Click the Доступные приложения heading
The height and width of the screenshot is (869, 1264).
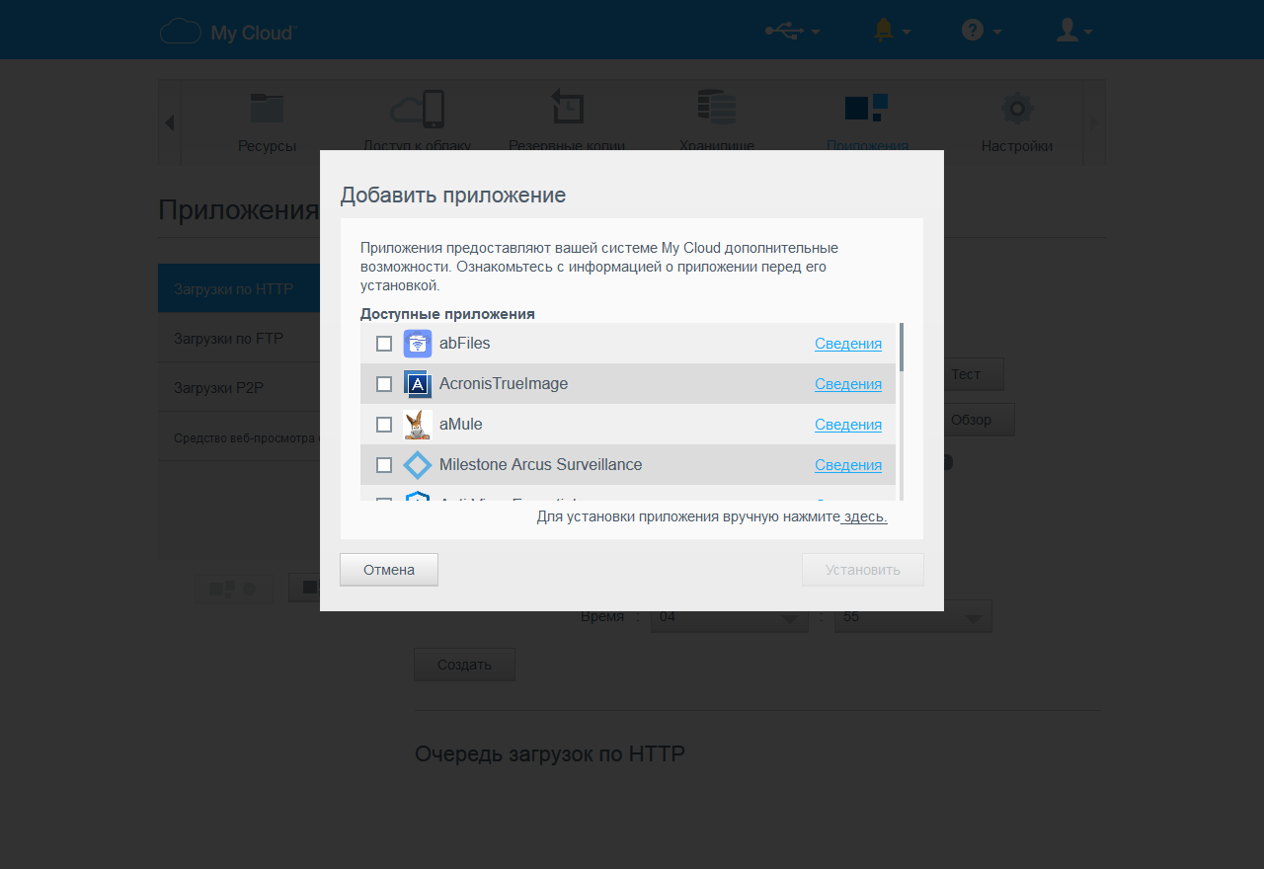447,314
